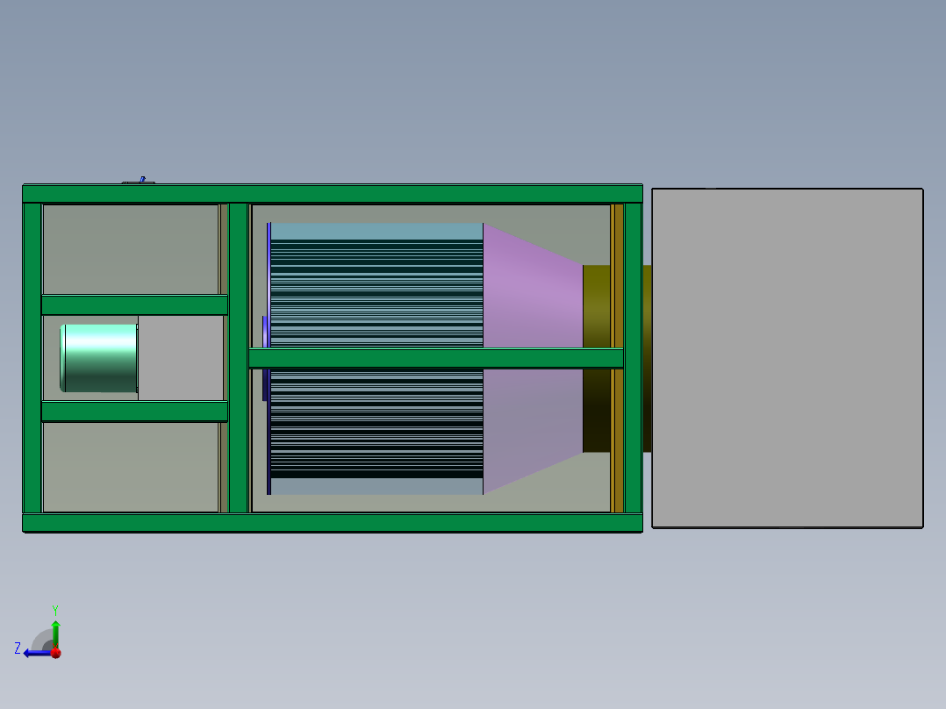Click the Z axis label
The image size is (946, 709).
point(18,648)
